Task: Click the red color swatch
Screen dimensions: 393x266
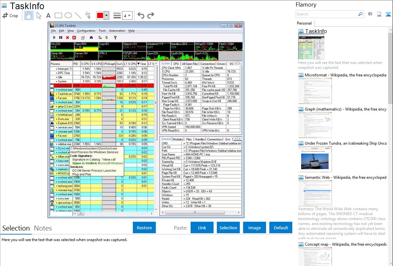Action: pyautogui.click(x=100, y=15)
